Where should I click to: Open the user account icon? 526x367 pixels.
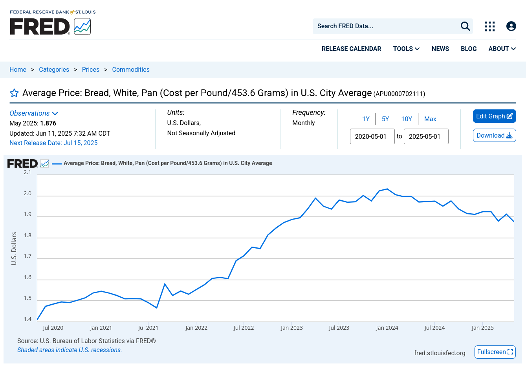coord(511,26)
